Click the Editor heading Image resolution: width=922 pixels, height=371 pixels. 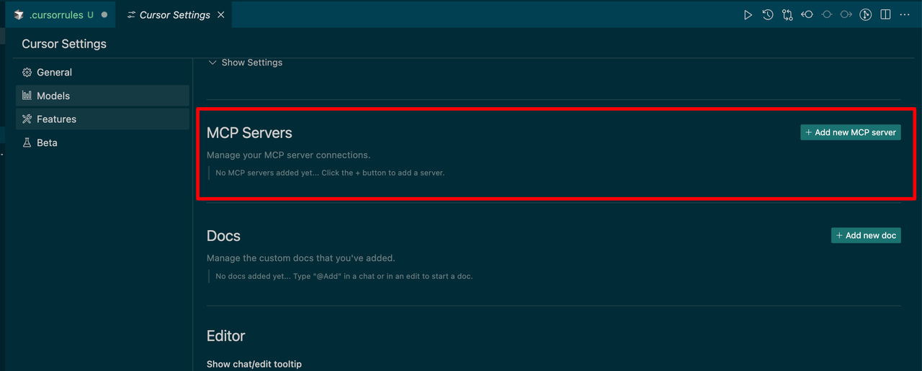(x=226, y=336)
